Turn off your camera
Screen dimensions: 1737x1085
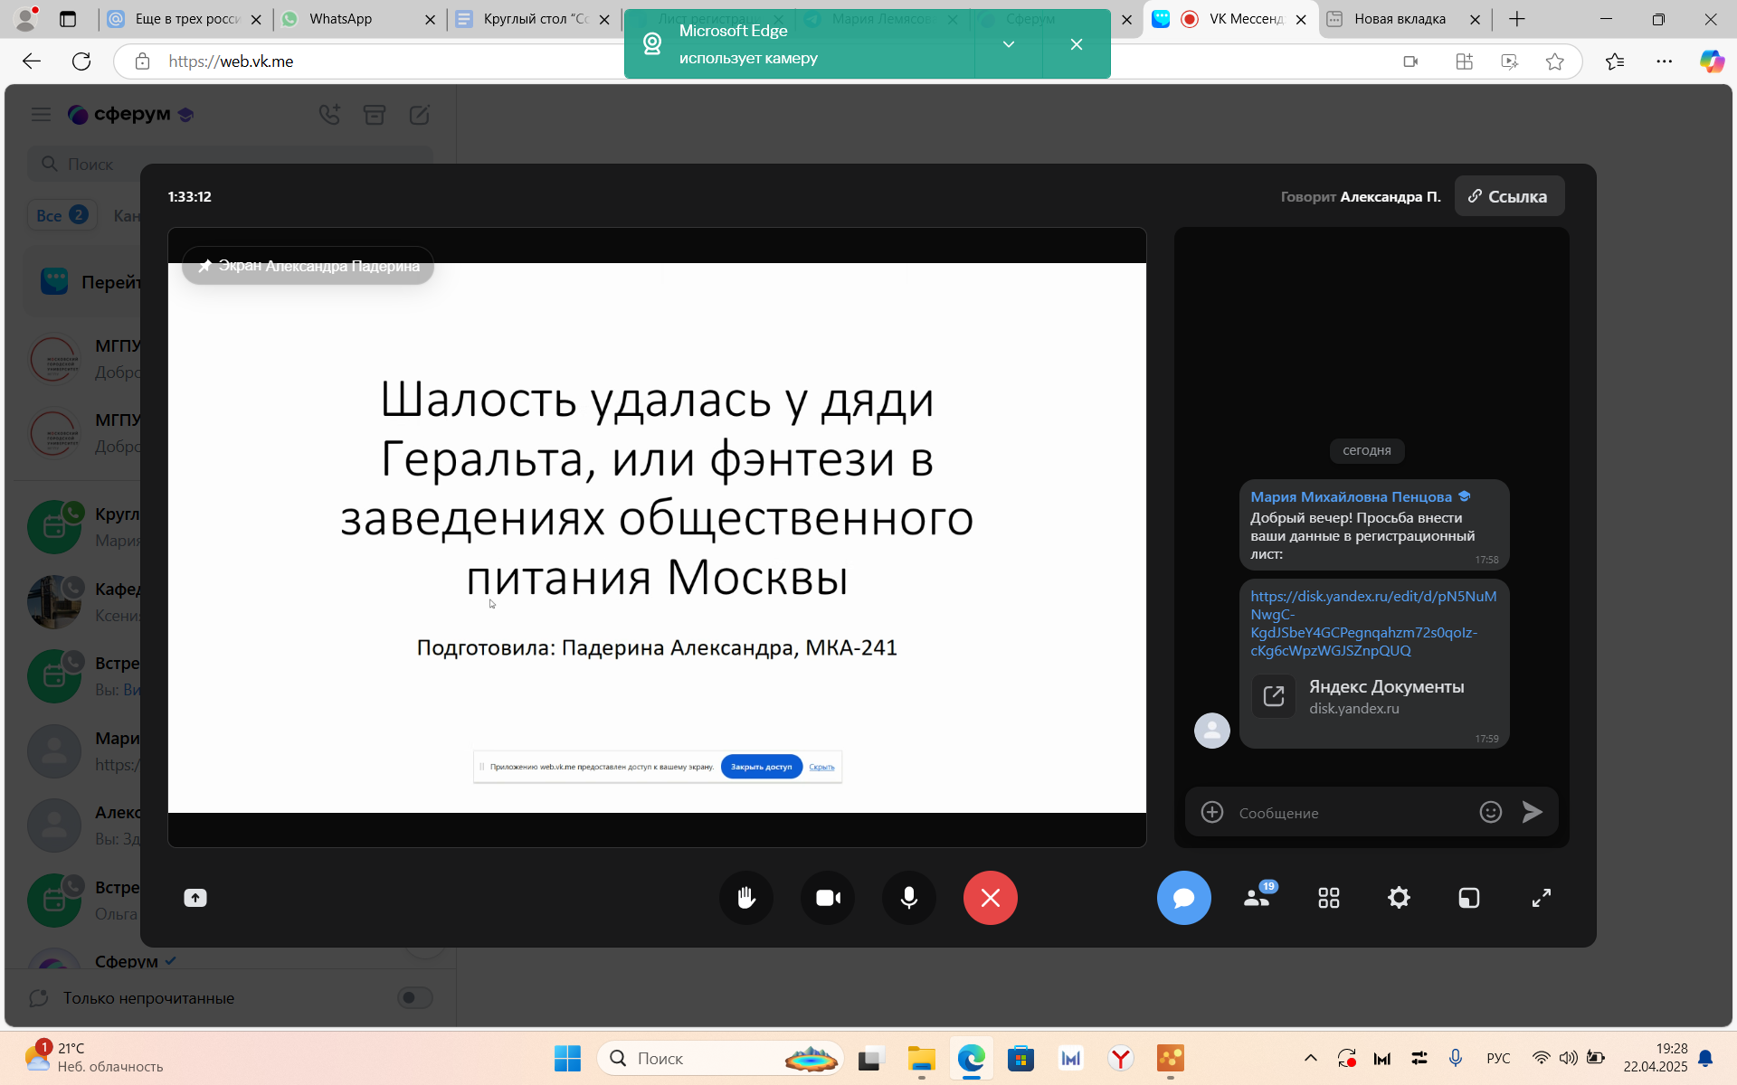tap(827, 898)
